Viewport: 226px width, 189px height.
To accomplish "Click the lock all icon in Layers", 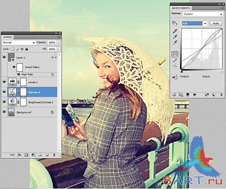I will (x=27, y=49).
